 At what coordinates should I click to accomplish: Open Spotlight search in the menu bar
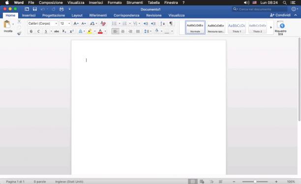285,2
